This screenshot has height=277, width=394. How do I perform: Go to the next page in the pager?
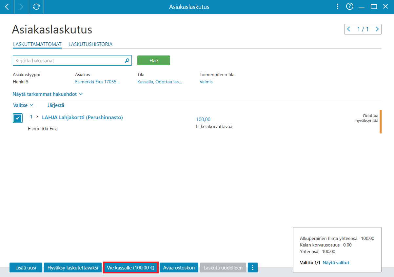pos(377,29)
